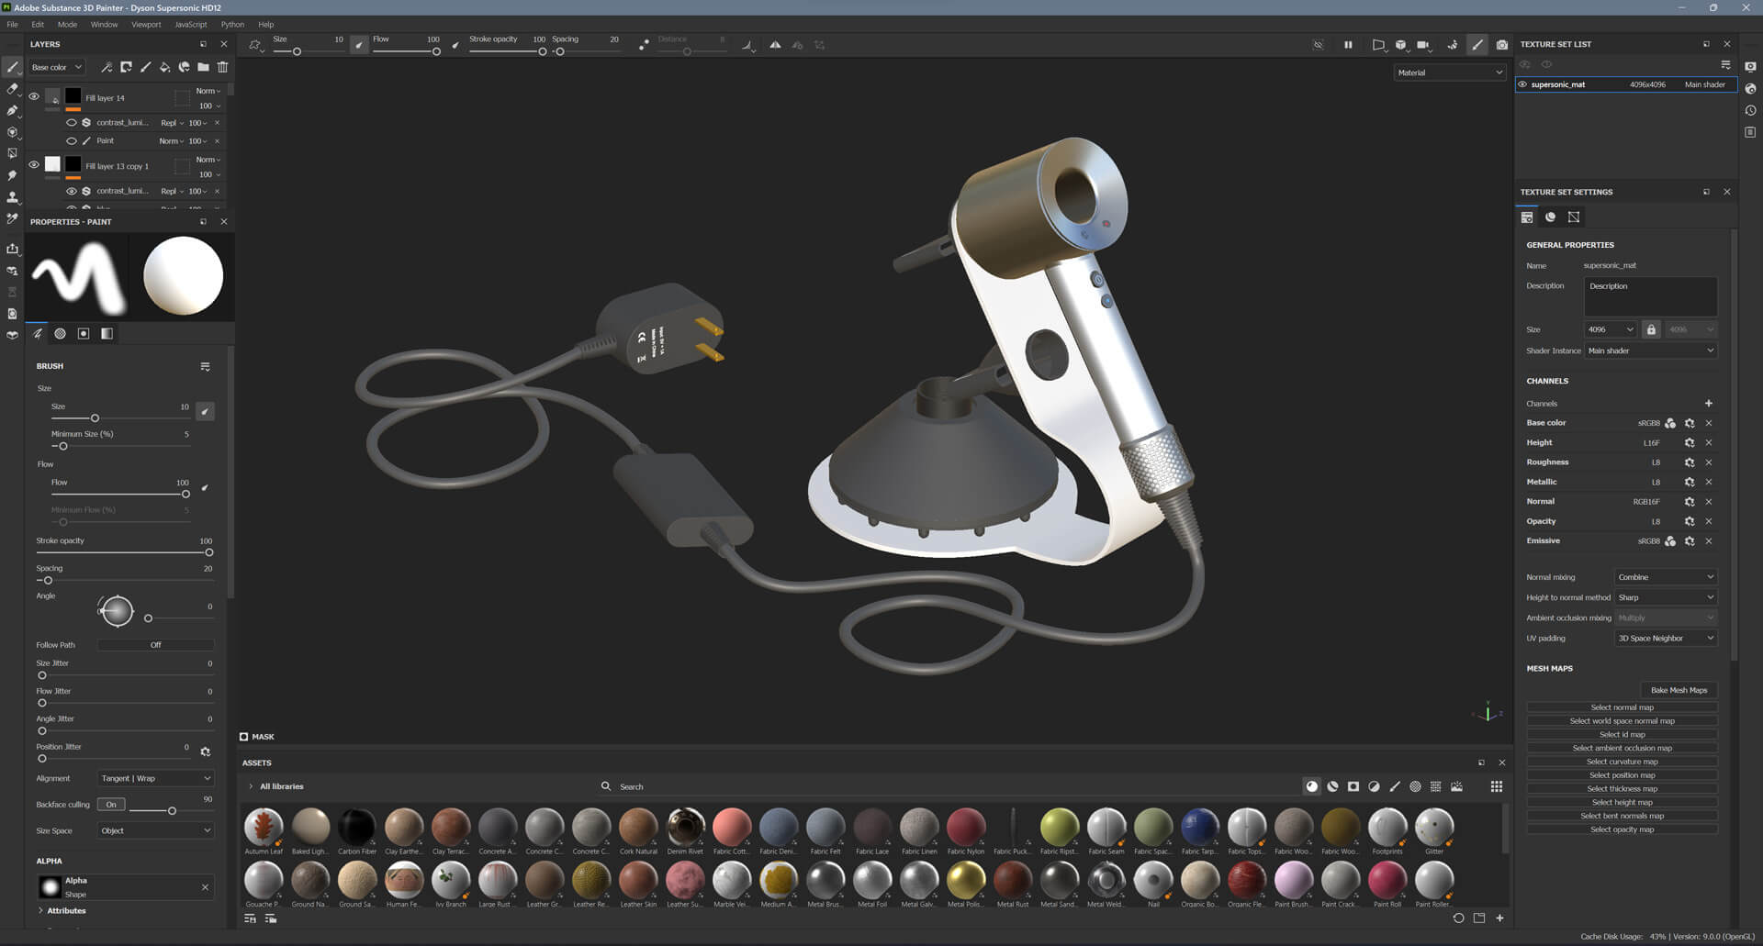
Task: Open the Alignment Tangent | Wrap dropdown
Action: pos(155,778)
